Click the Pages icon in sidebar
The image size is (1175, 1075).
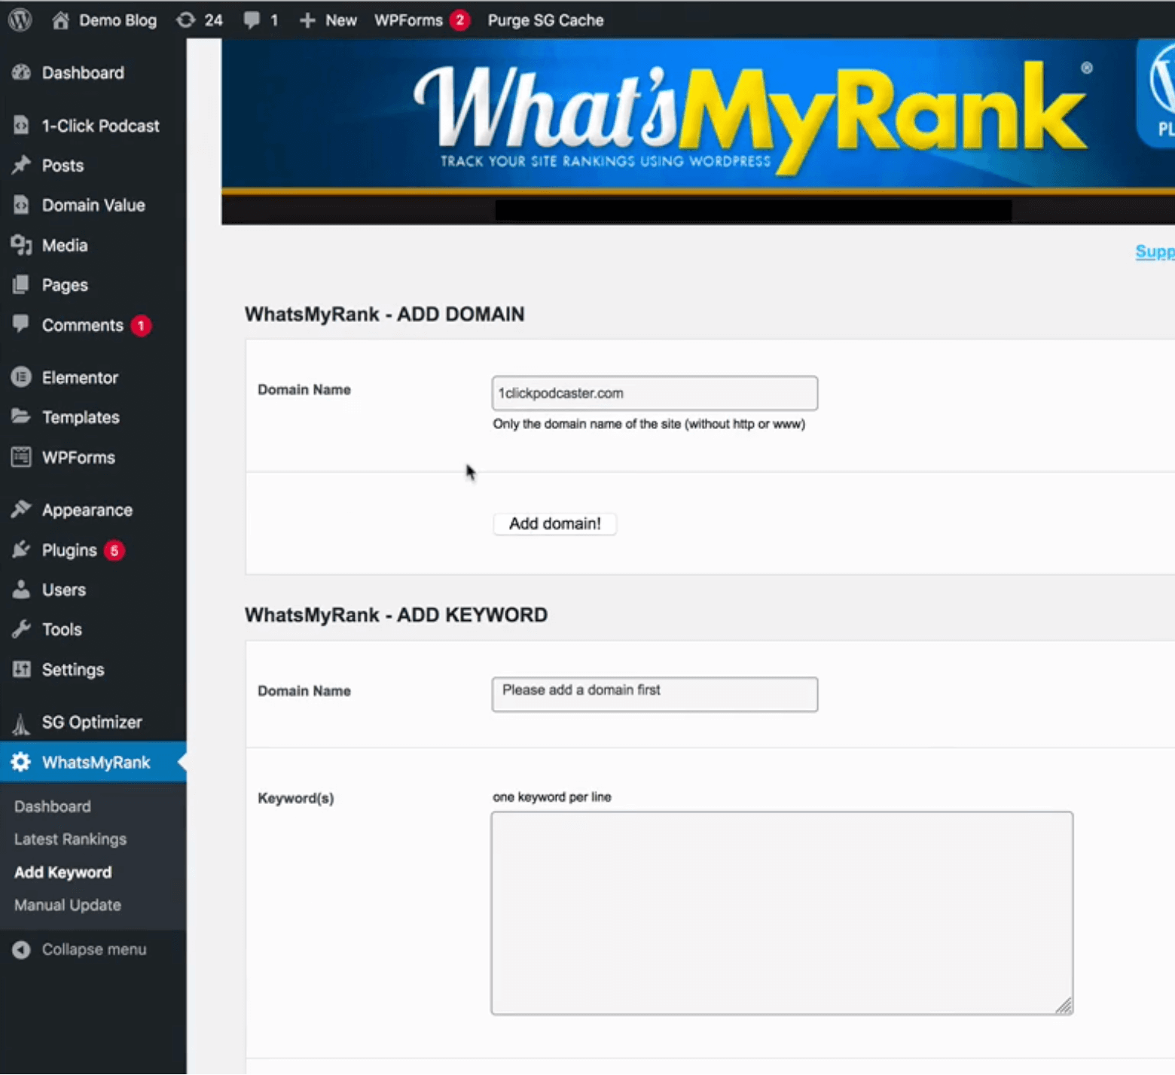(21, 285)
